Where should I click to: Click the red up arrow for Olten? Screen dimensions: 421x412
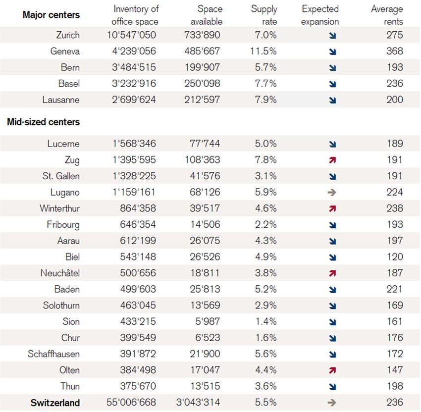tap(332, 370)
